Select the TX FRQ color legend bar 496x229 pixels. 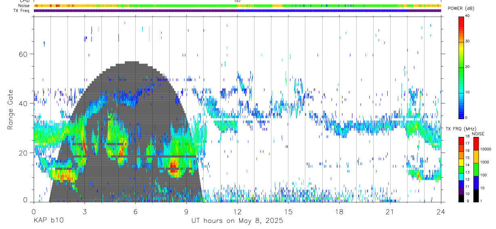point(461,169)
